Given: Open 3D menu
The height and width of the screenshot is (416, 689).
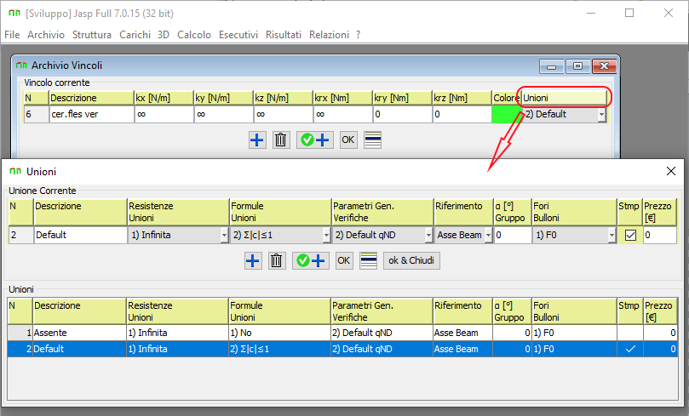Looking at the screenshot, I should pos(164,35).
